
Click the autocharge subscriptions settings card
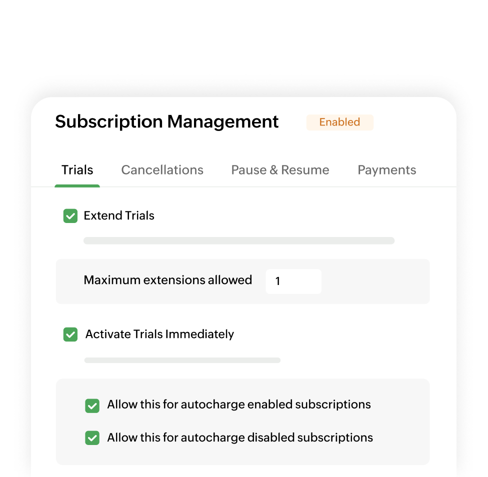(x=243, y=421)
